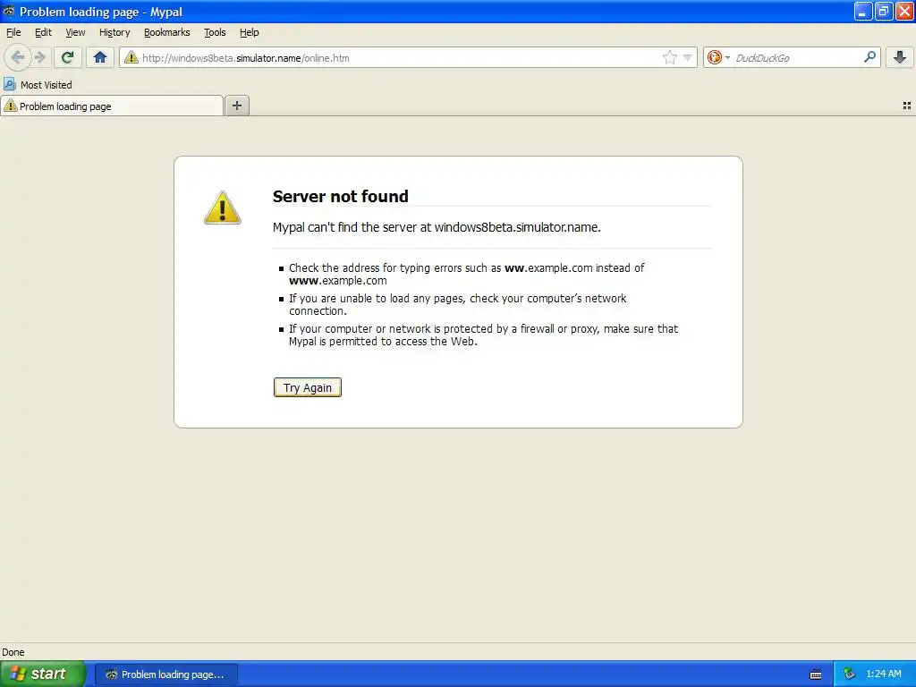Image resolution: width=916 pixels, height=687 pixels.
Task: Click the large yellow warning triangle
Action: (223, 208)
